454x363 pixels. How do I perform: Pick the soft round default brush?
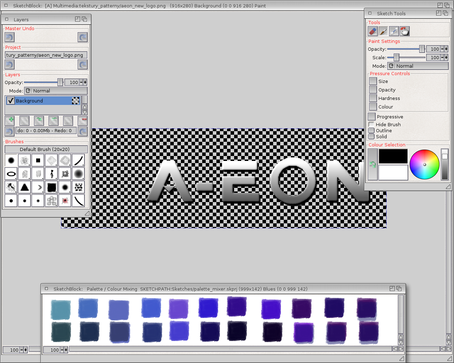tap(11, 161)
